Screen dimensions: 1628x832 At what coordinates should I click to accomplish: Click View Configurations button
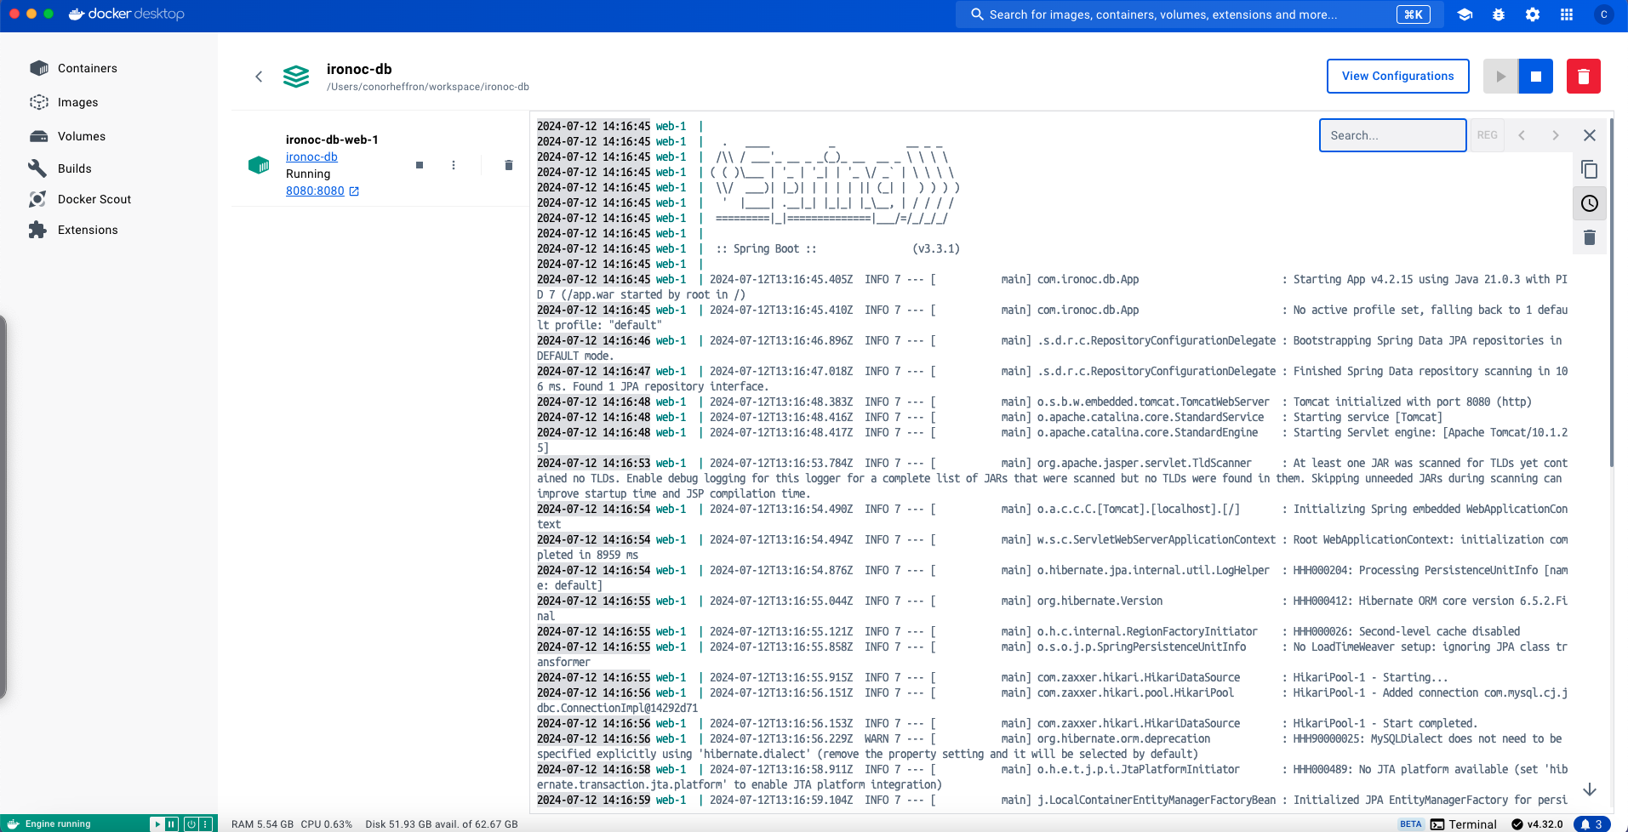1397,76
